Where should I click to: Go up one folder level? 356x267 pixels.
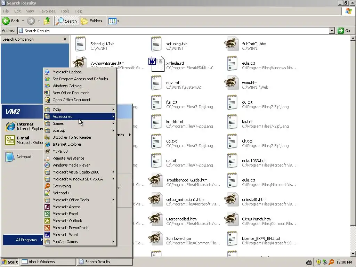point(47,21)
